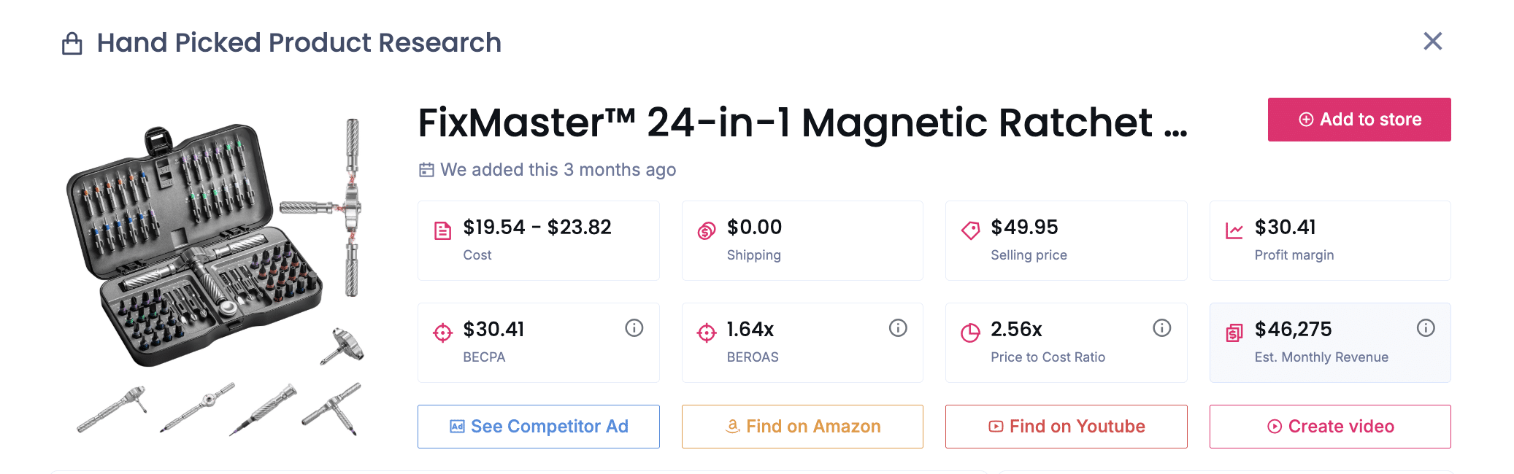
Task: Click the shopping bag icon beside Hand Picked Product Research
Action: (x=72, y=42)
